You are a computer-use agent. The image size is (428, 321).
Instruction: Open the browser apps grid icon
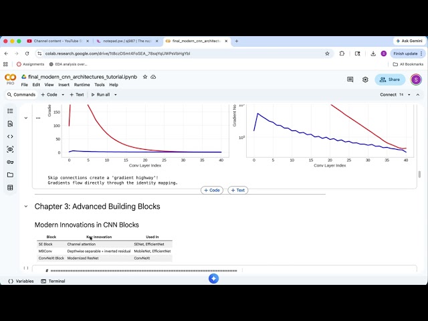[x=5, y=64]
